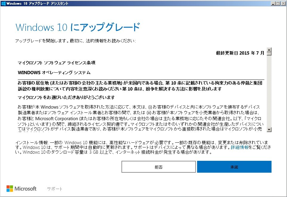Screen dimensions: 287x197
Task: Click the 'インストール情報' paragraph text
Action: coord(143,147)
